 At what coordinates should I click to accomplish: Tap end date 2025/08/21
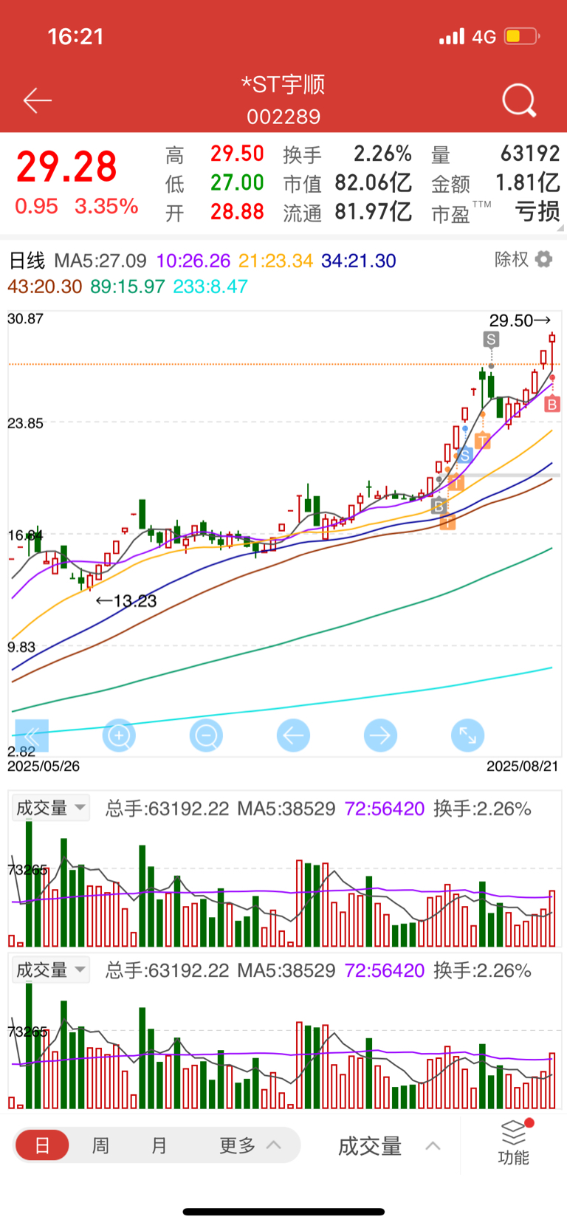[x=523, y=766]
